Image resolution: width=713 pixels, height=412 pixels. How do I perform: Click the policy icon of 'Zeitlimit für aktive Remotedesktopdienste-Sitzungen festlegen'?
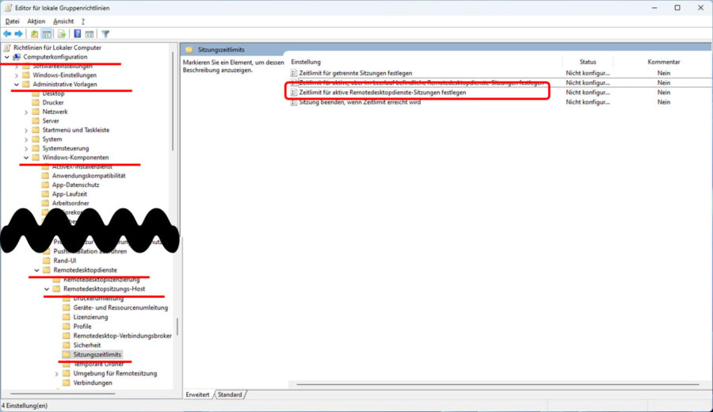[294, 93]
